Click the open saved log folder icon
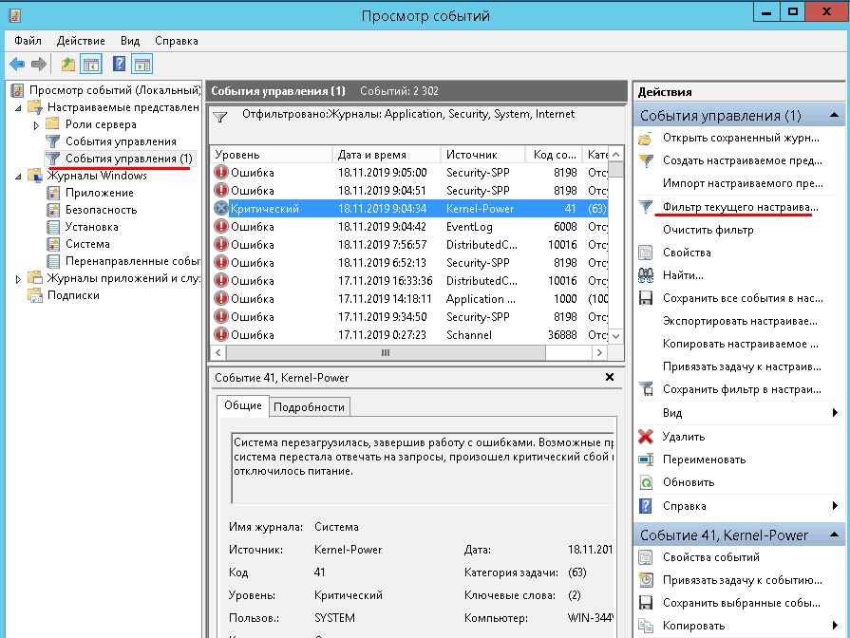The image size is (850, 638). 646,139
